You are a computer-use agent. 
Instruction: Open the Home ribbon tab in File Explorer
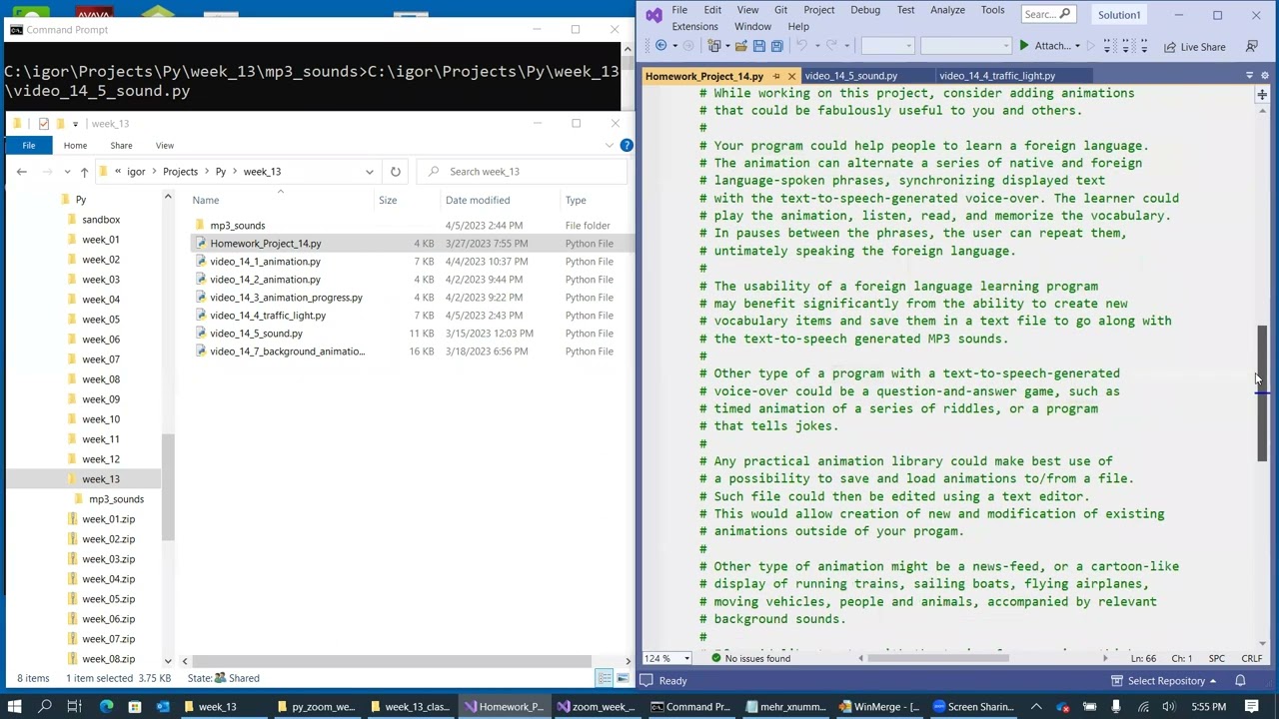coord(75,146)
